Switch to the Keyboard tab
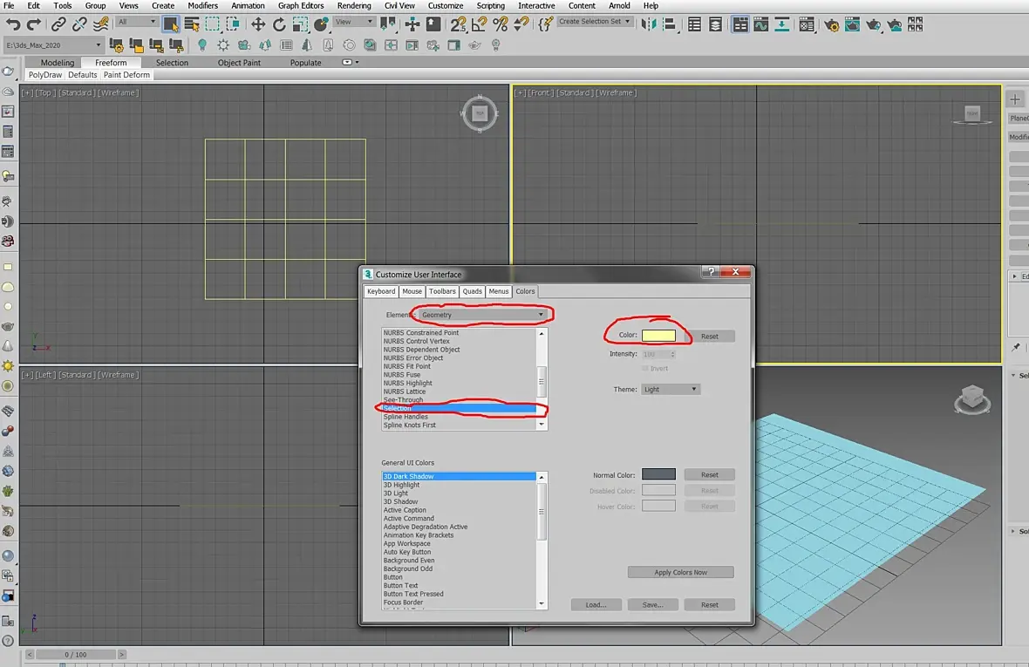Screen dimensions: 1029x667 pos(380,291)
